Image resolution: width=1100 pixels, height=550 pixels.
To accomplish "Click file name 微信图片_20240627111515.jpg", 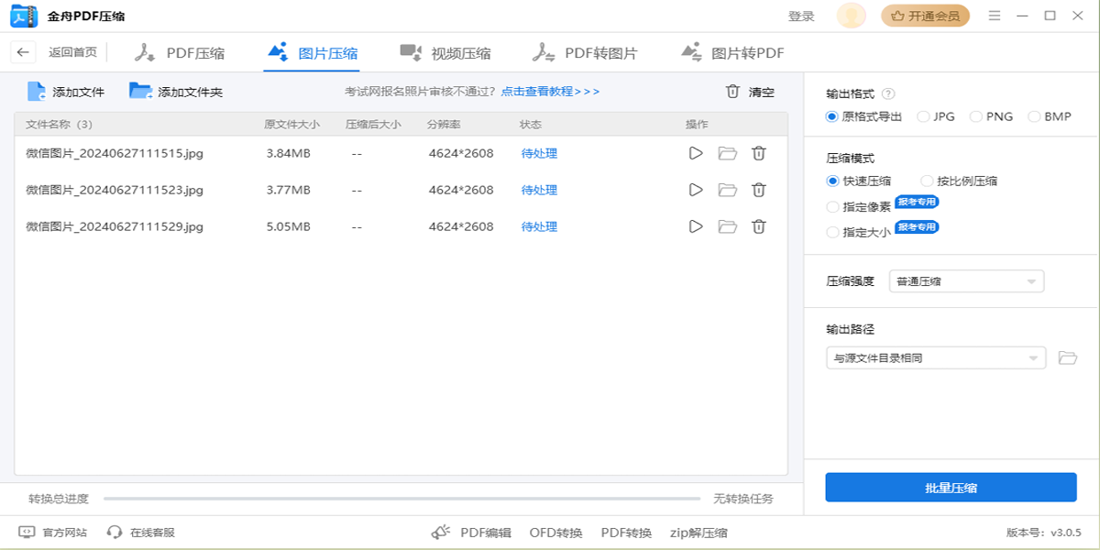I will 115,153.
